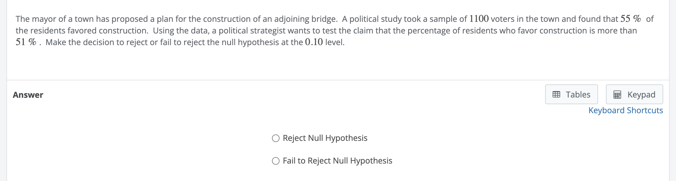This screenshot has height=181, width=676.
Task: Click the table grid icon beside Tables
Action: point(556,95)
